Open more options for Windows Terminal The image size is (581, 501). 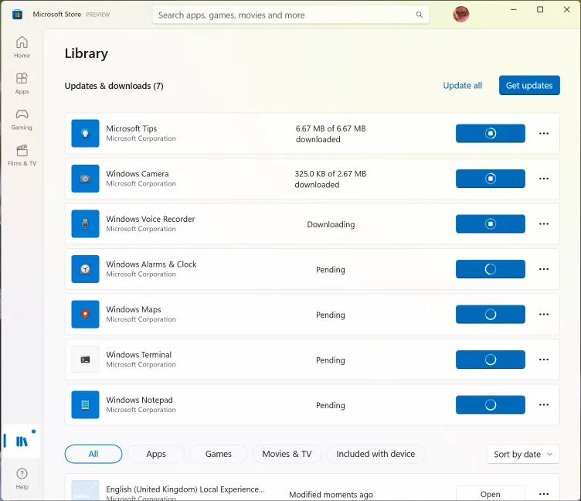point(544,360)
